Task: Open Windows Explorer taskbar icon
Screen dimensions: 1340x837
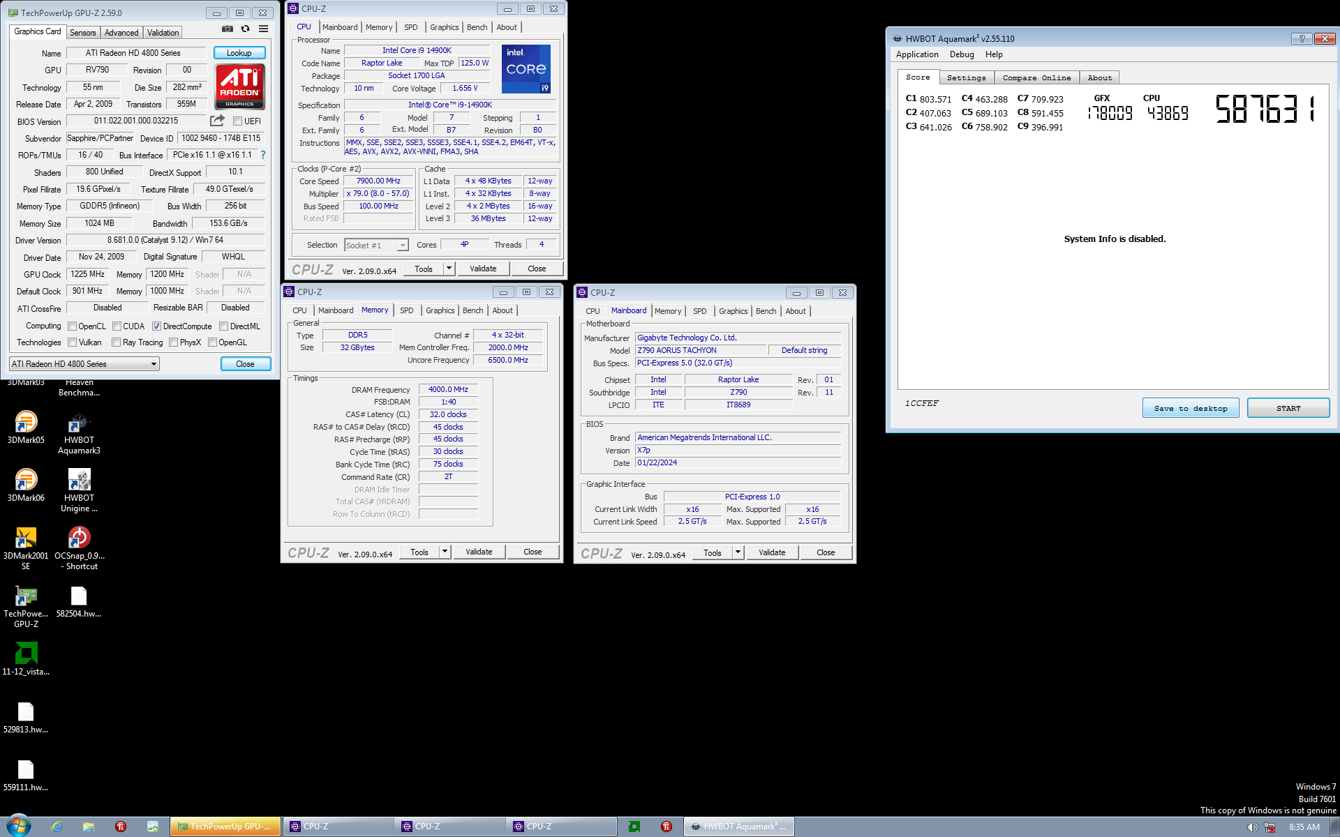Action: tap(89, 827)
